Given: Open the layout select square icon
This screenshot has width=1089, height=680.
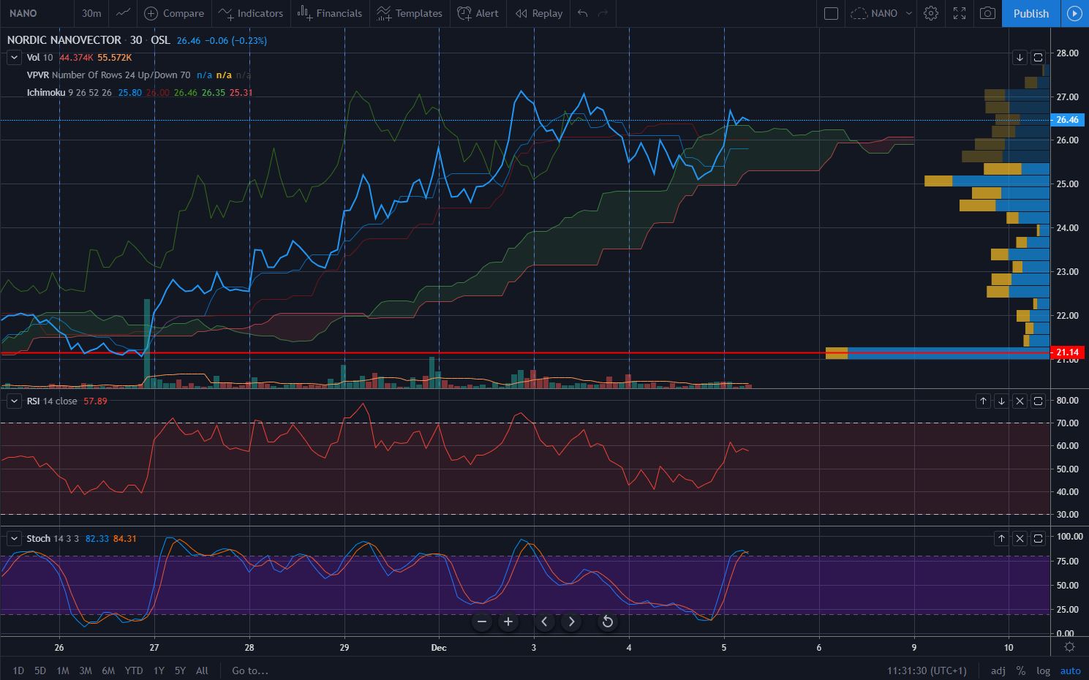Looking at the screenshot, I should tap(831, 13).
